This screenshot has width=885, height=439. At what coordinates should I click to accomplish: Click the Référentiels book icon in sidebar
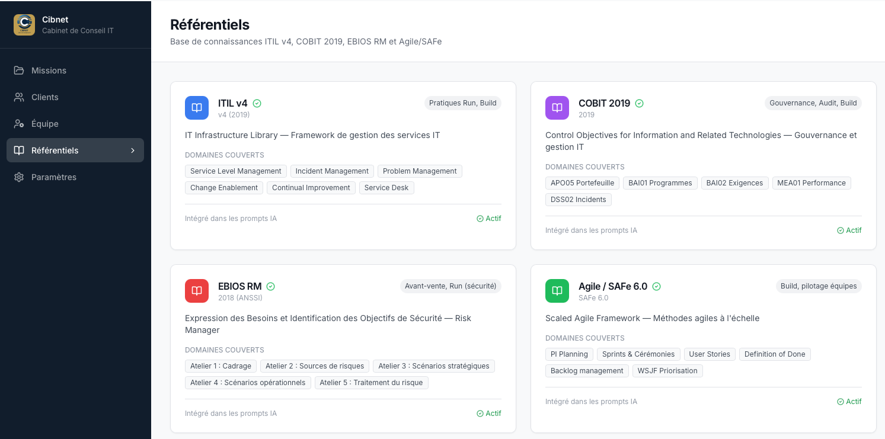coord(19,150)
